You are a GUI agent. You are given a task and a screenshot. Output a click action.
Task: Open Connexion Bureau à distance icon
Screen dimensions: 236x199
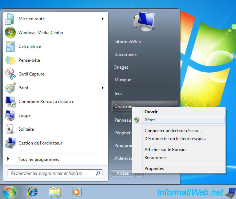coord(11,102)
